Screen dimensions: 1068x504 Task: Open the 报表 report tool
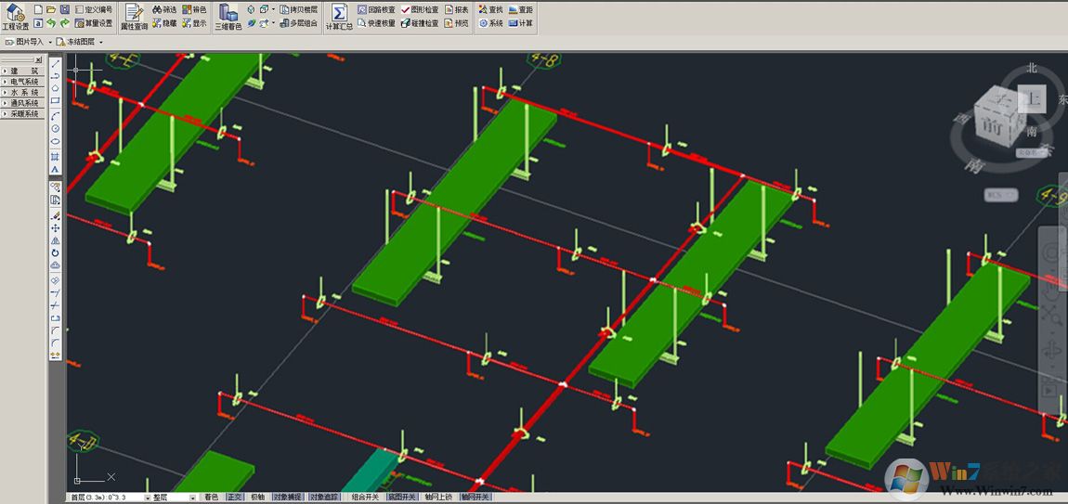coord(456,9)
